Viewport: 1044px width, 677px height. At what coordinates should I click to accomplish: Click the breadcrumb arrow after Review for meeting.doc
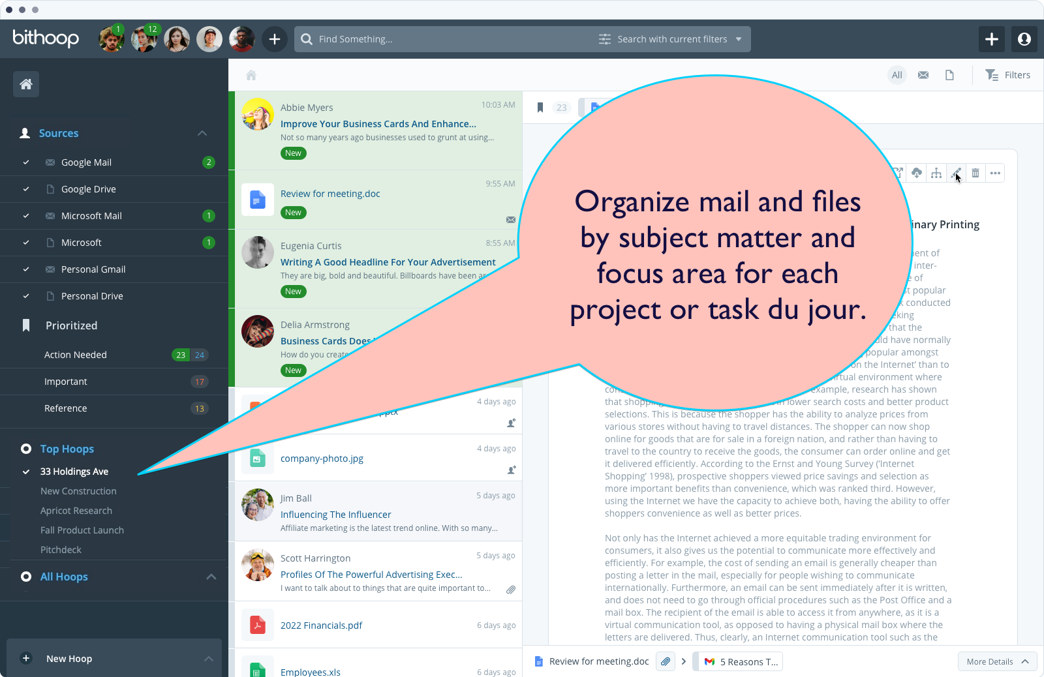point(684,661)
